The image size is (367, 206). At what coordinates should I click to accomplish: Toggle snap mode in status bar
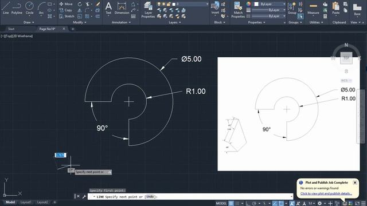coord(237,204)
